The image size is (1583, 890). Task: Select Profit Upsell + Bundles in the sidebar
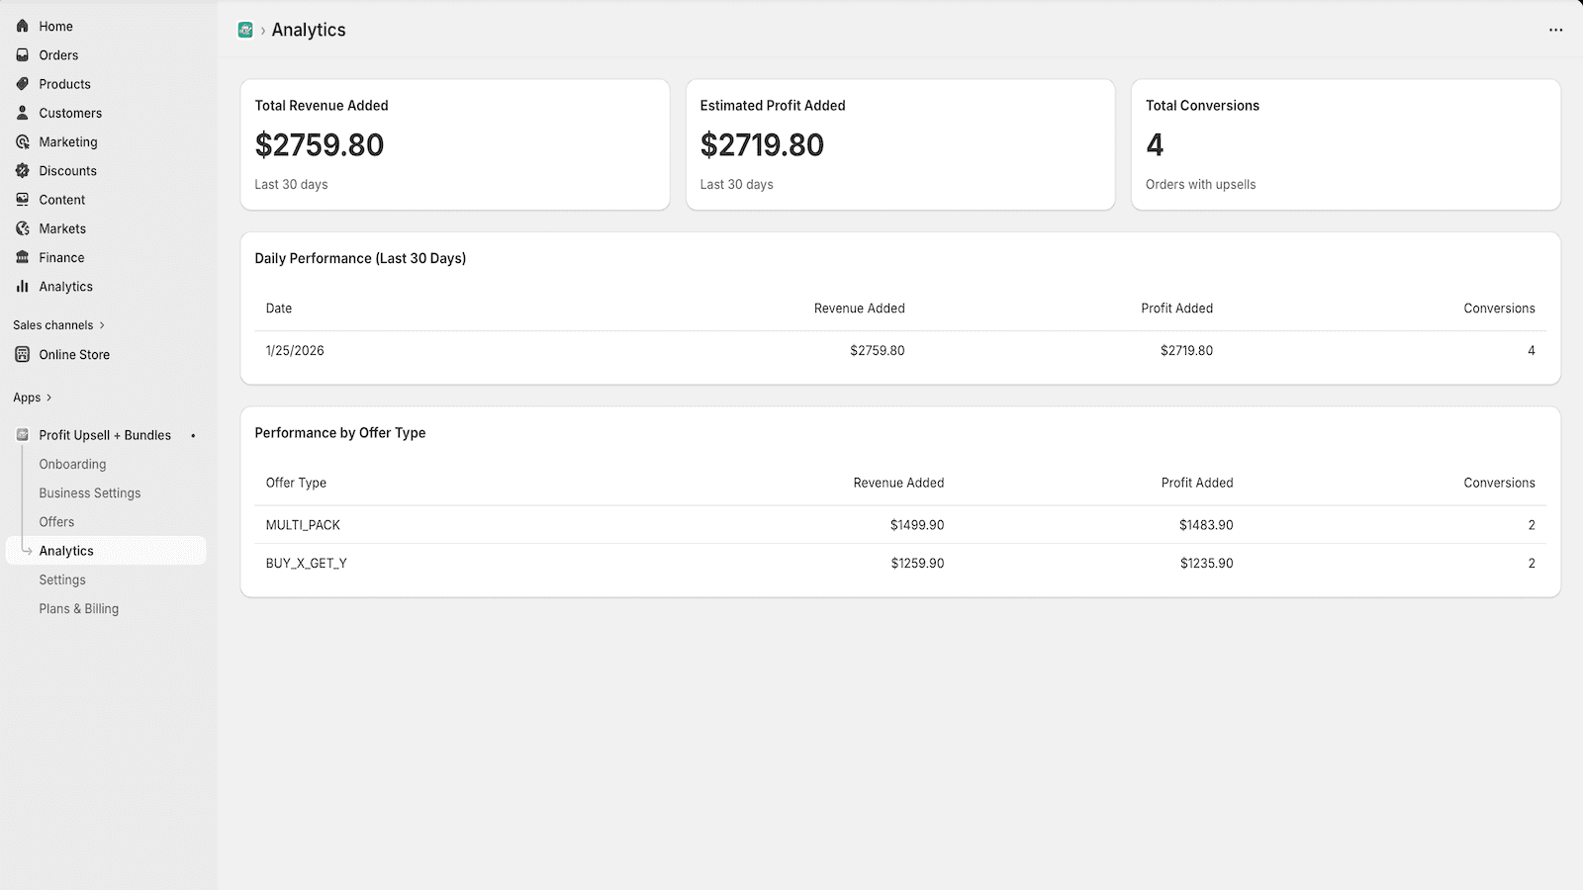coord(104,435)
